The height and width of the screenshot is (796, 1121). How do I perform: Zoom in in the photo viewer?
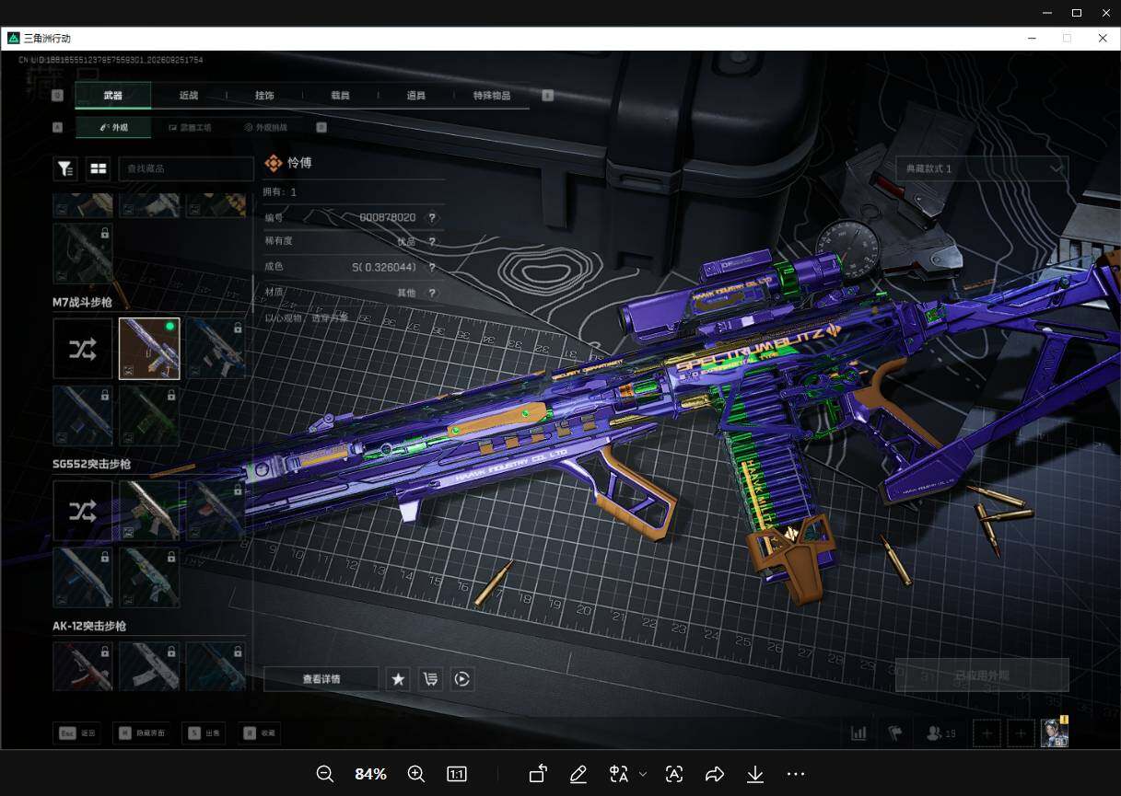[x=416, y=774]
